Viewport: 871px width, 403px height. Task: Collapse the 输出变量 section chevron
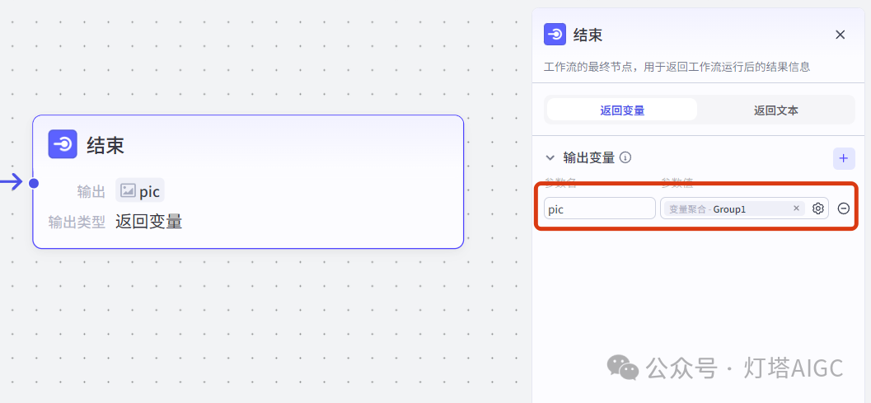[x=550, y=158]
